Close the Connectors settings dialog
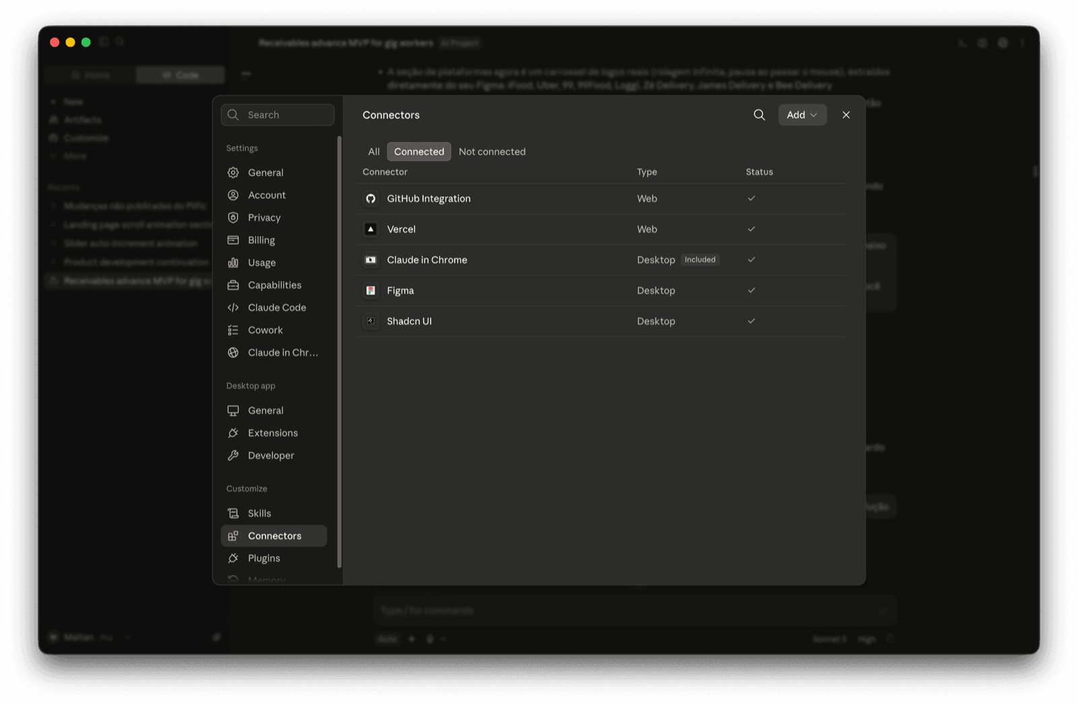The width and height of the screenshot is (1078, 705). tap(846, 115)
